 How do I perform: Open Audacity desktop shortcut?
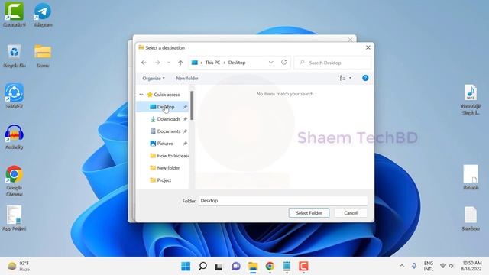[14, 137]
